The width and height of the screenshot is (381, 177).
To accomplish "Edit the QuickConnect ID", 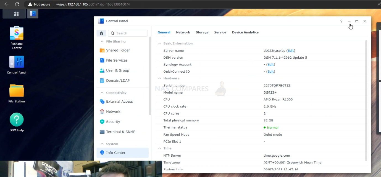I will pyautogui.click(x=270, y=72).
